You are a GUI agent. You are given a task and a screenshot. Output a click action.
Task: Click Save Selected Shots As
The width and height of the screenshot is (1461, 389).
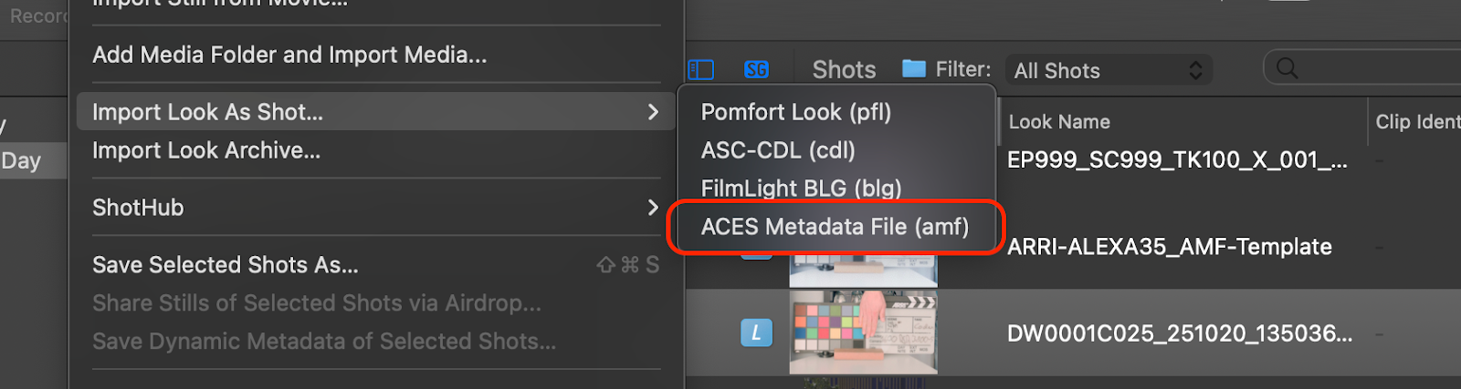(x=226, y=265)
